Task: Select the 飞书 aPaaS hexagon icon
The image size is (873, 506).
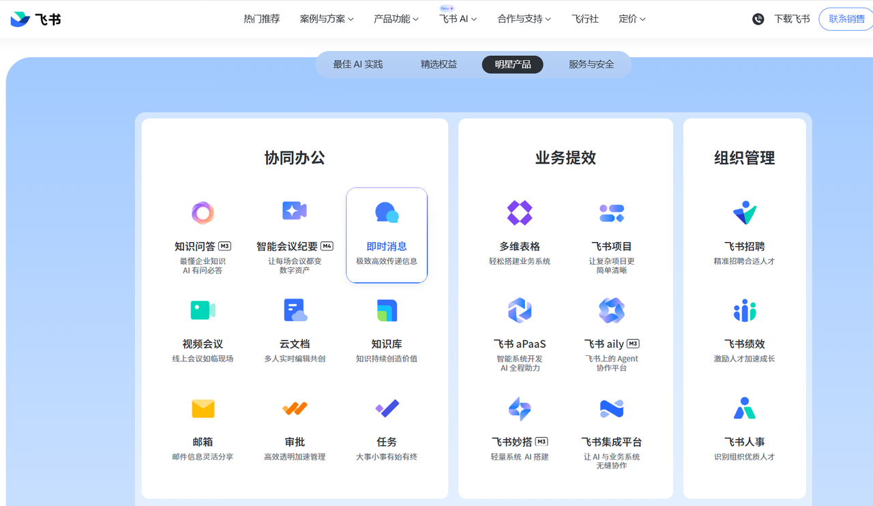Action: pos(520,310)
